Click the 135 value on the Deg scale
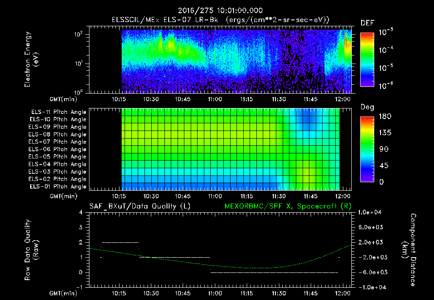 385,133
